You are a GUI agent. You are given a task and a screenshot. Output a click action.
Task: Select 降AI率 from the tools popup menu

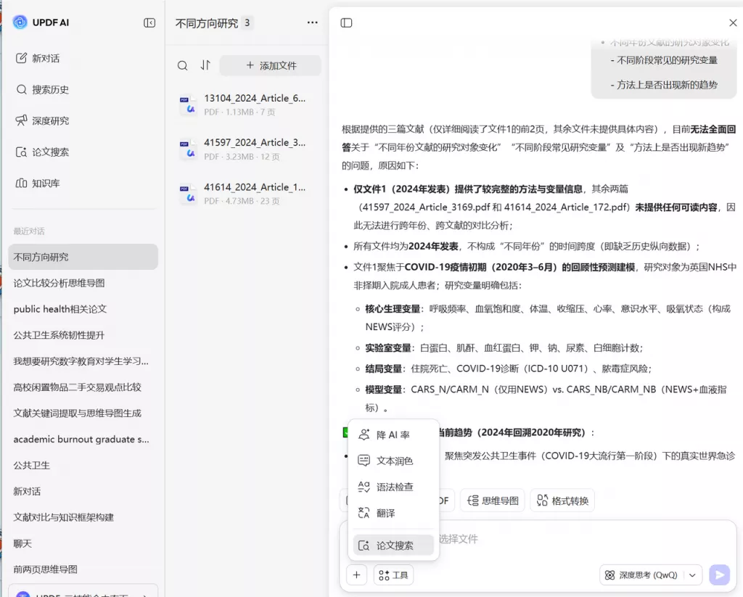point(392,433)
